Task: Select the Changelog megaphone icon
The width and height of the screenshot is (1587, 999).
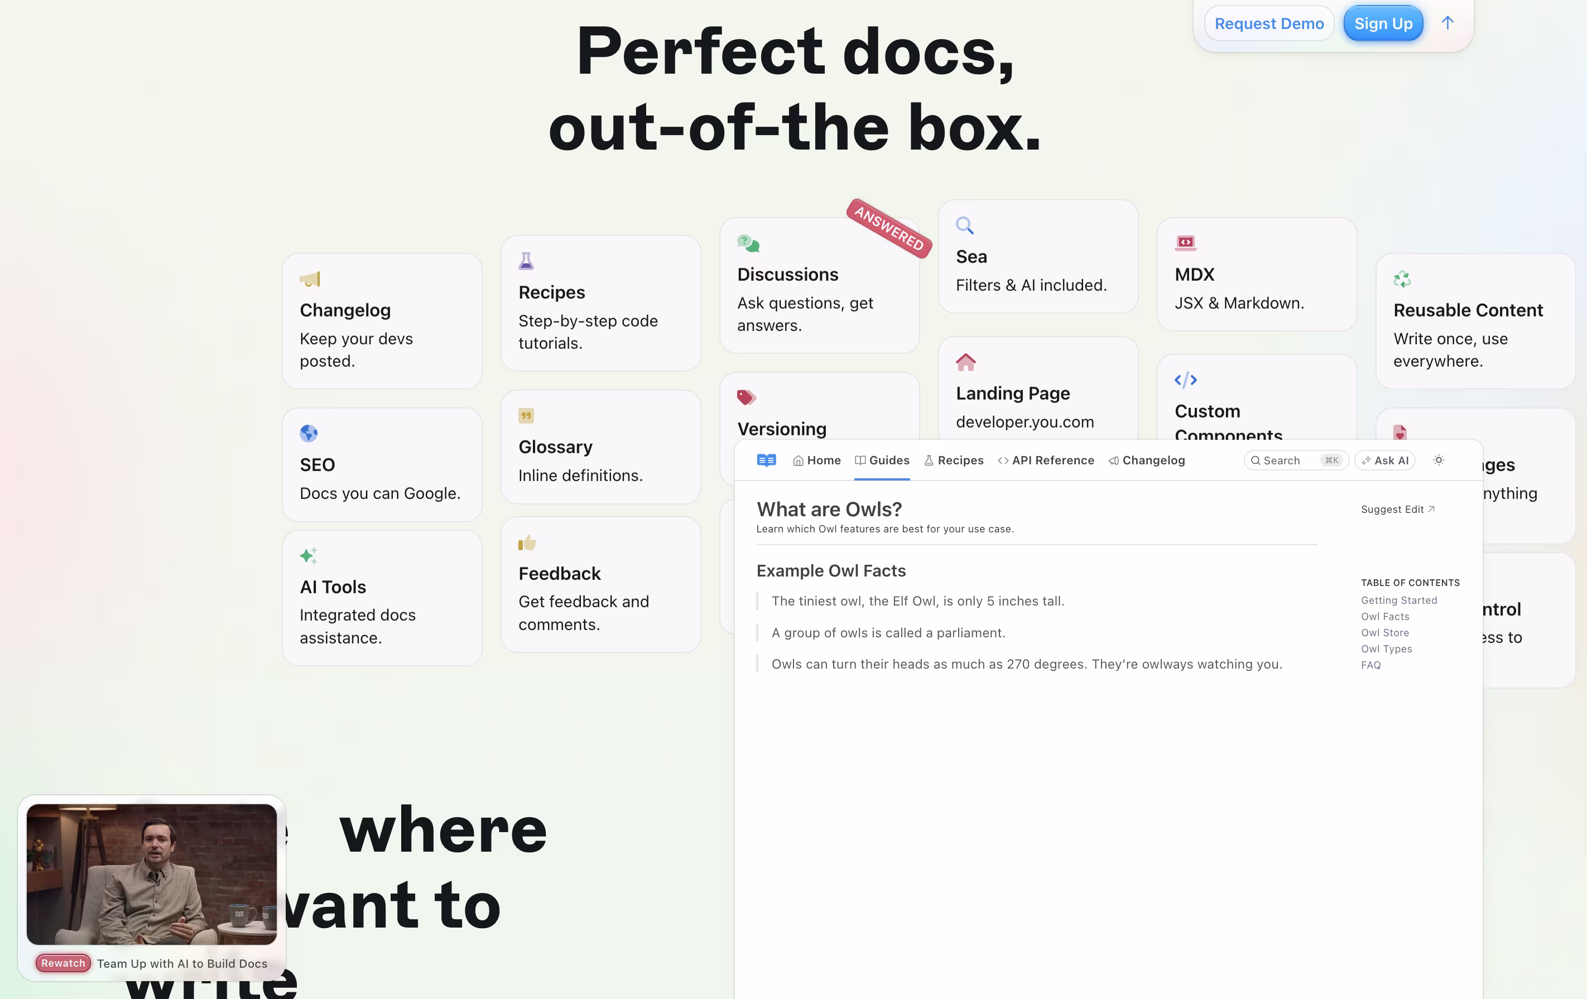Action: click(310, 278)
